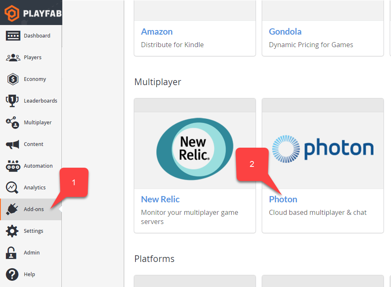Select the Content megaphone icon
This screenshot has width=391, height=287.
(x=13, y=144)
